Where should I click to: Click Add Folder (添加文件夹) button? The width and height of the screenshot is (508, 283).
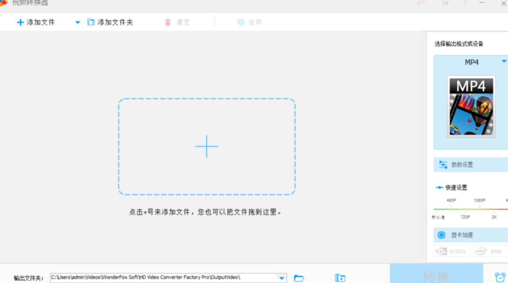[110, 23]
